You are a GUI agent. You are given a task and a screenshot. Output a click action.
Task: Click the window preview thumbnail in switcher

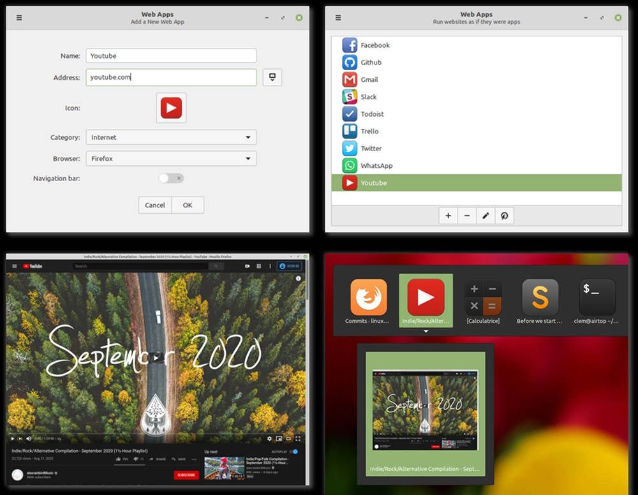click(425, 410)
